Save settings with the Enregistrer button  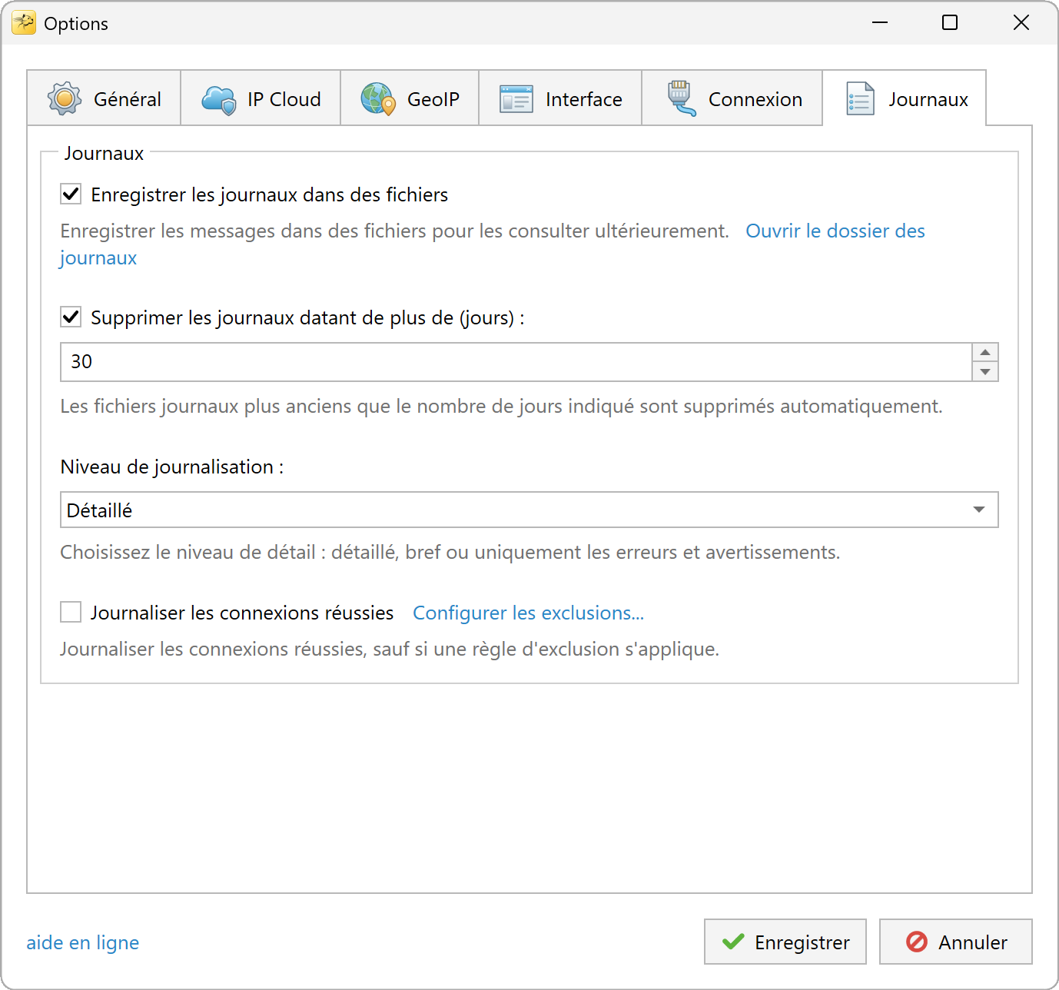point(785,942)
